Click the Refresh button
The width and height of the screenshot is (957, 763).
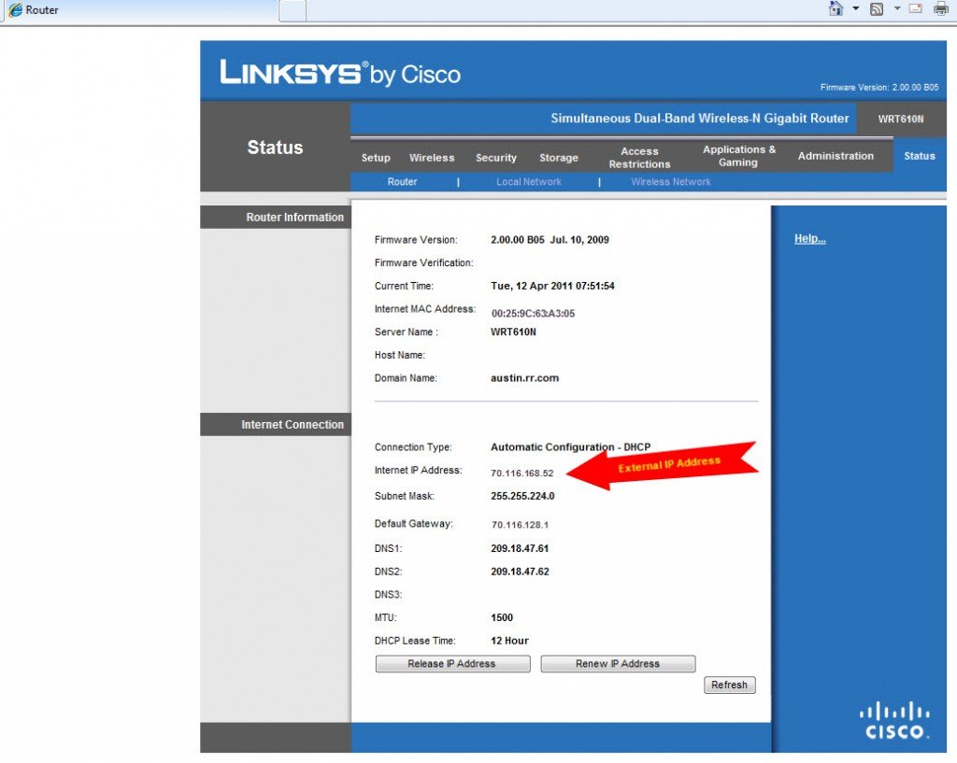(729, 685)
